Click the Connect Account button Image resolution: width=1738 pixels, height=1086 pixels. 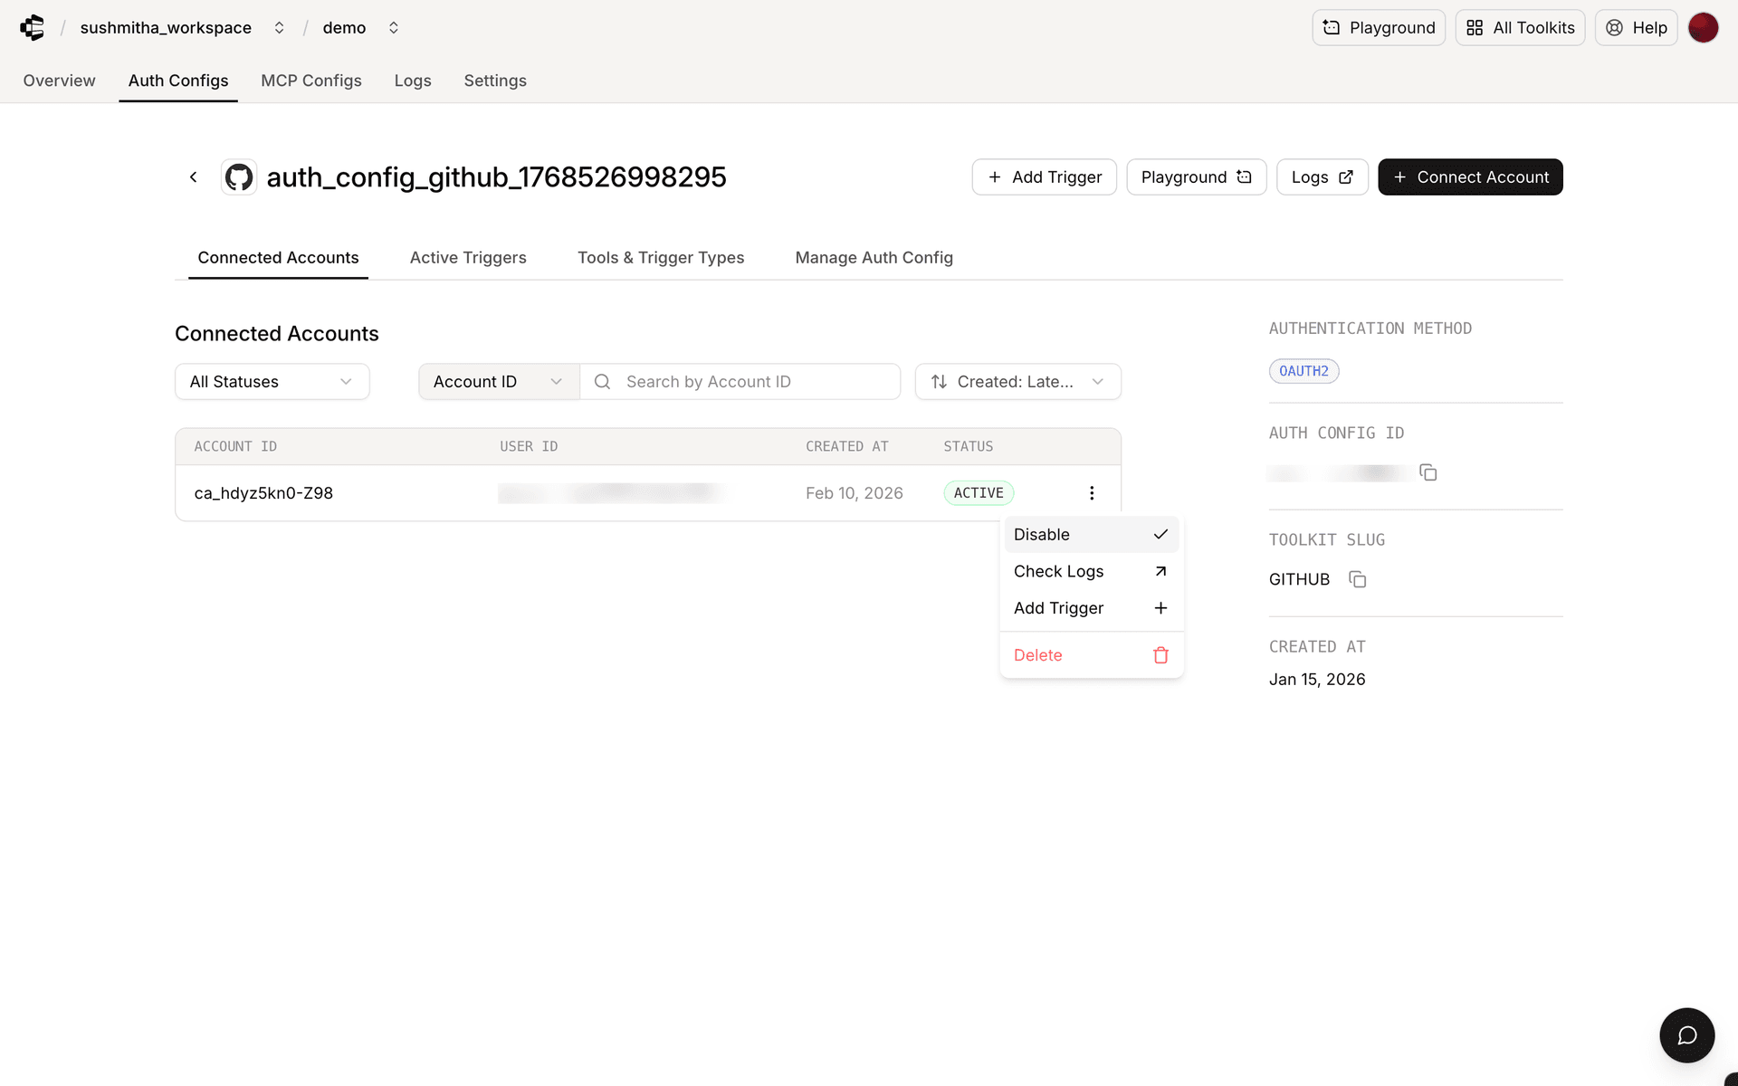(x=1470, y=176)
